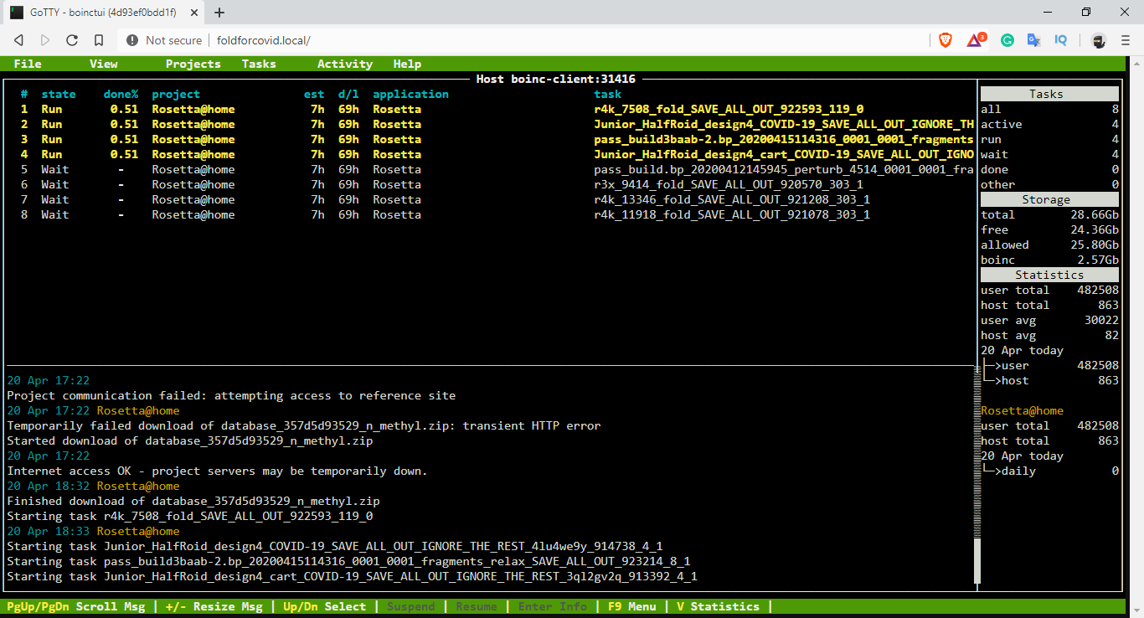Click the address bar URL foldforcovid.local
Screen dimensions: 1144x618
pyautogui.click(x=263, y=40)
